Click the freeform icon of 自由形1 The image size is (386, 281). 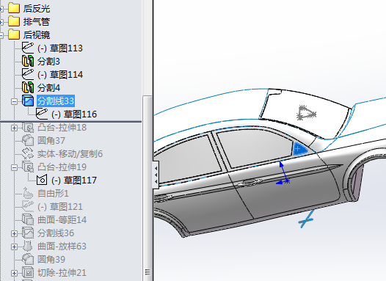[28, 194]
